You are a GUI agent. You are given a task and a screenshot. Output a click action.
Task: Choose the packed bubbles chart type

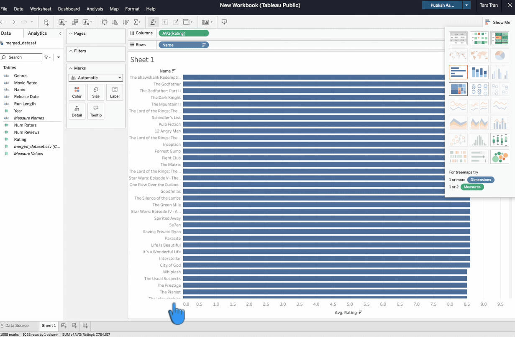[x=500, y=157]
